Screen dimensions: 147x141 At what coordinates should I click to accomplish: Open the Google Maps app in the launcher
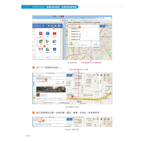tap(41, 42)
